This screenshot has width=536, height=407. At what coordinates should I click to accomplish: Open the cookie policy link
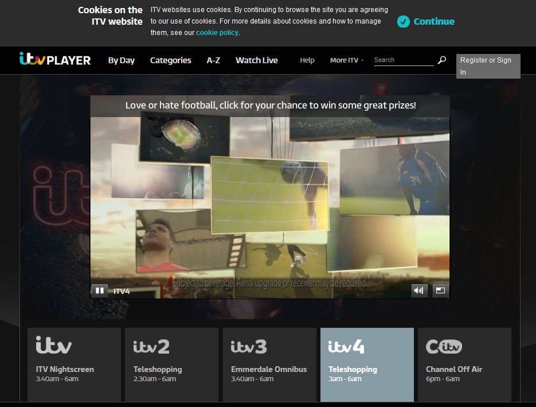click(217, 33)
